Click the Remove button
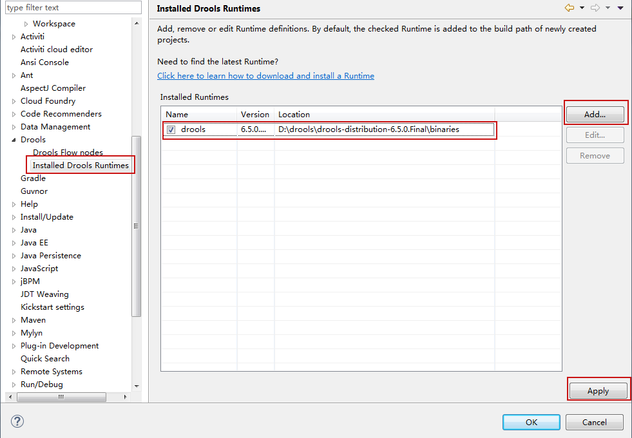This screenshot has width=632, height=438. point(595,155)
